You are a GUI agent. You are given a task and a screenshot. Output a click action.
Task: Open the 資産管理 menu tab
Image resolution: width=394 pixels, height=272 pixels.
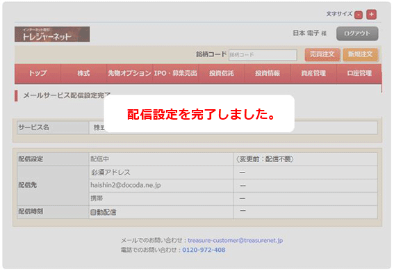point(313,73)
